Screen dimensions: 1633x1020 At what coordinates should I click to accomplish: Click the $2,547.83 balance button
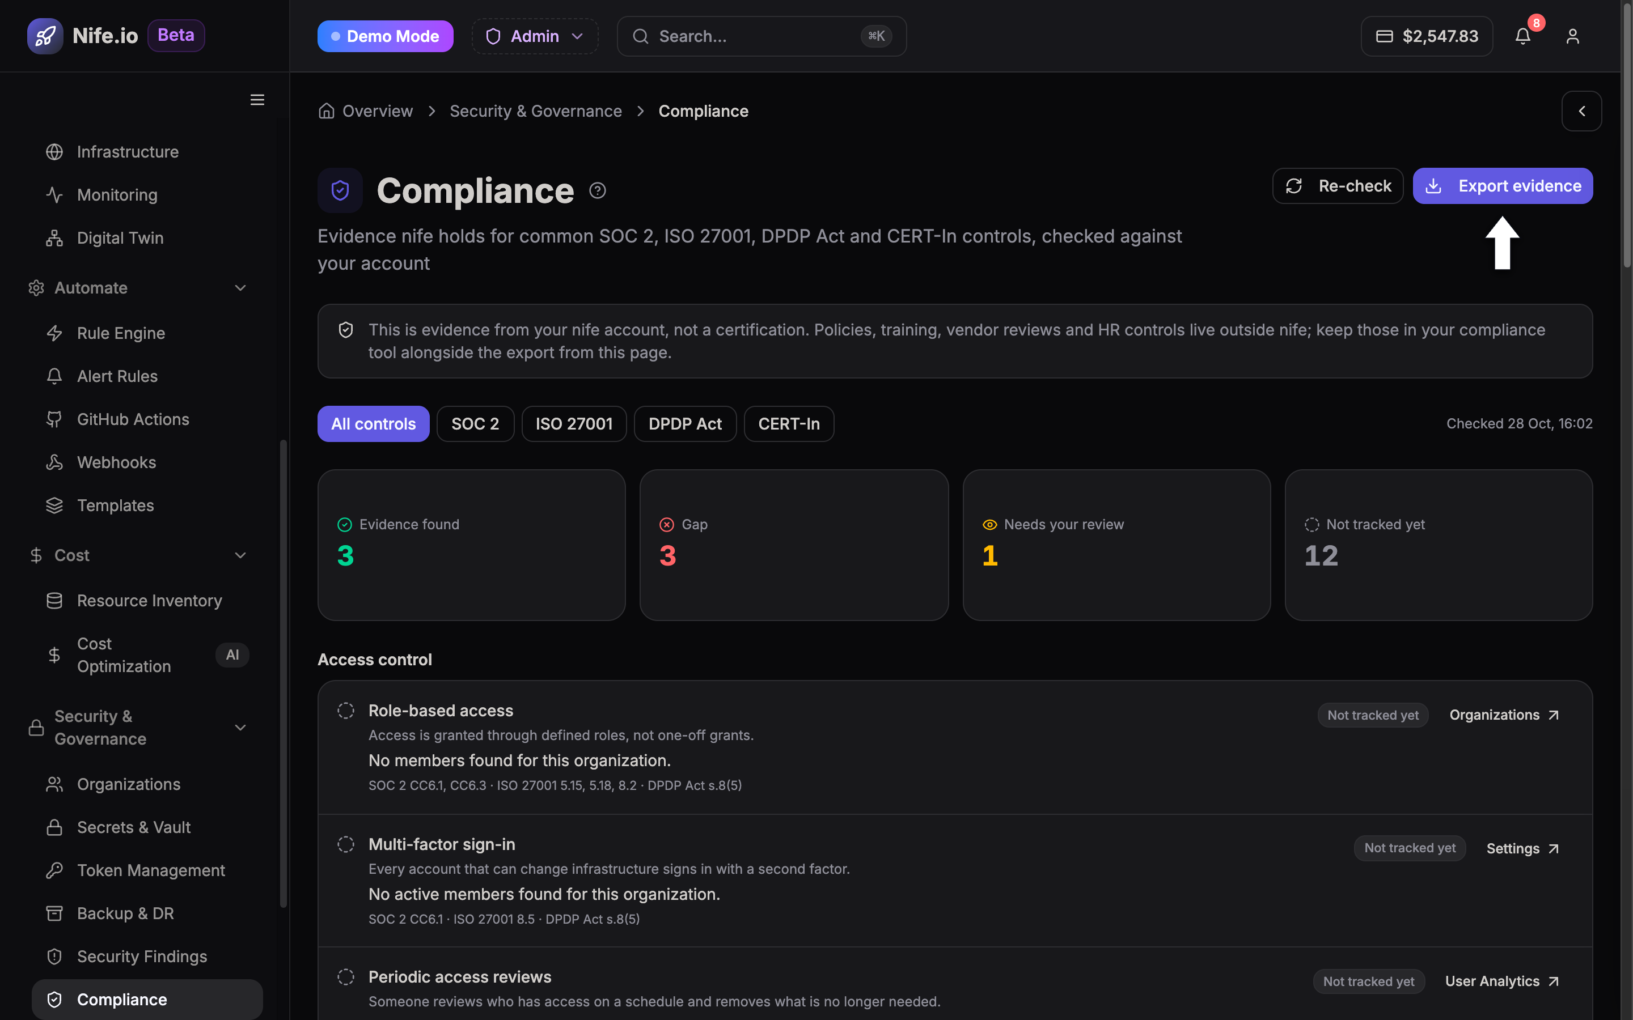tap(1427, 36)
